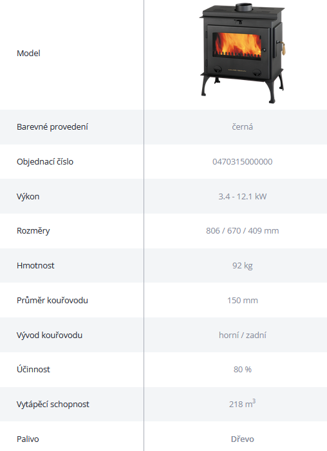Click the Vývod kouřovodu label
This screenshot has width=327, height=451.
pyautogui.click(x=50, y=335)
